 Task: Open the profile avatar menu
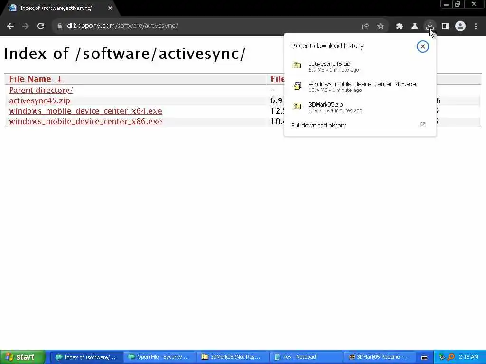[460, 27]
